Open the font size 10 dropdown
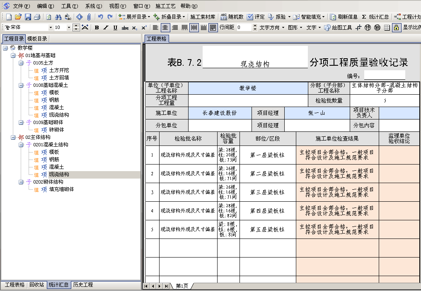This screenshot has height=291, width=421. [x=69, y=28]
